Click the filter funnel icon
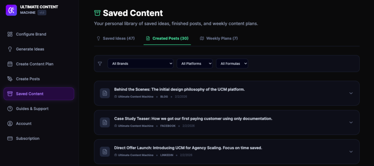The height and width of the screenshot is (166, 374). (100, 64)
